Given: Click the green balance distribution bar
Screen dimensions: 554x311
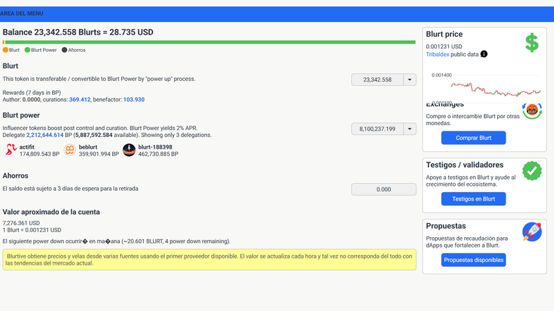Looking at the screenshot, I should 209,42.
